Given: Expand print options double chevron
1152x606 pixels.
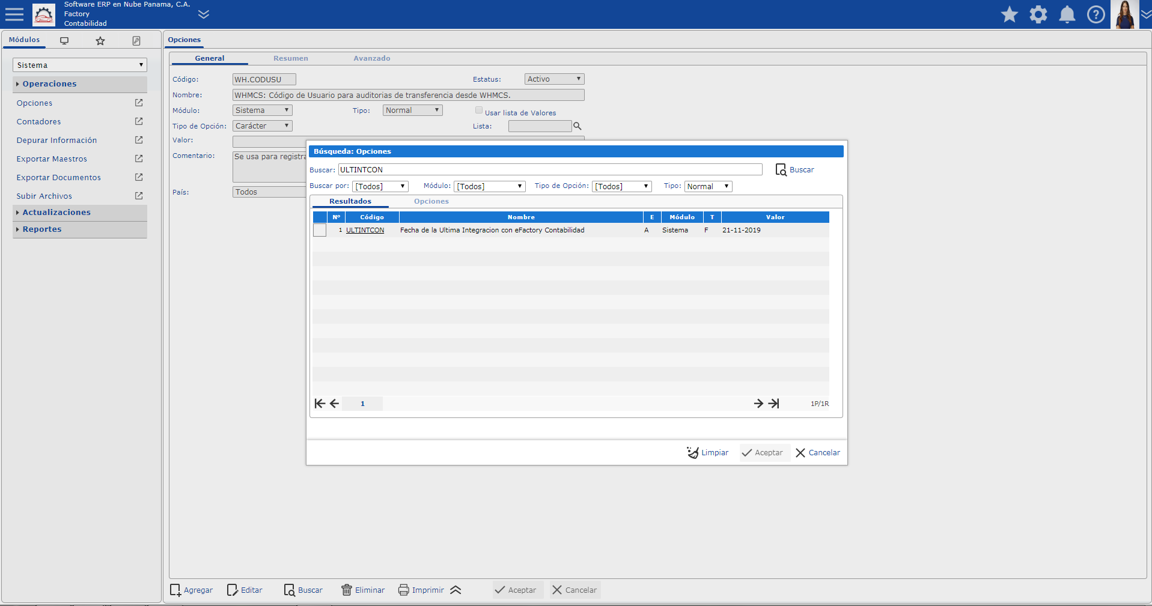Looking at the screenshot, I should click(456, 590).
